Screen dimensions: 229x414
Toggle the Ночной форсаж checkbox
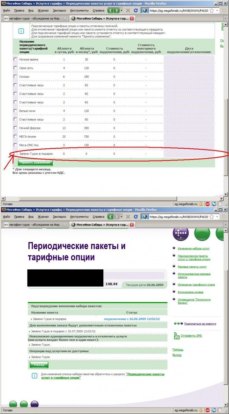click(x=15, y=128)
